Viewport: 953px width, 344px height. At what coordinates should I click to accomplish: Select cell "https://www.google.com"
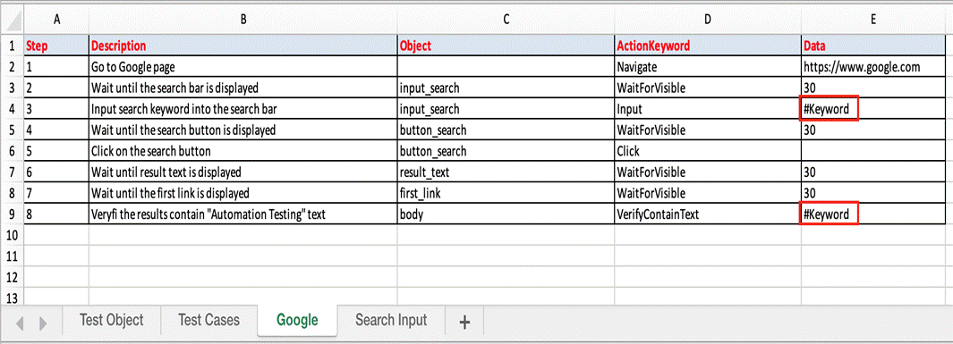point(873,67)
